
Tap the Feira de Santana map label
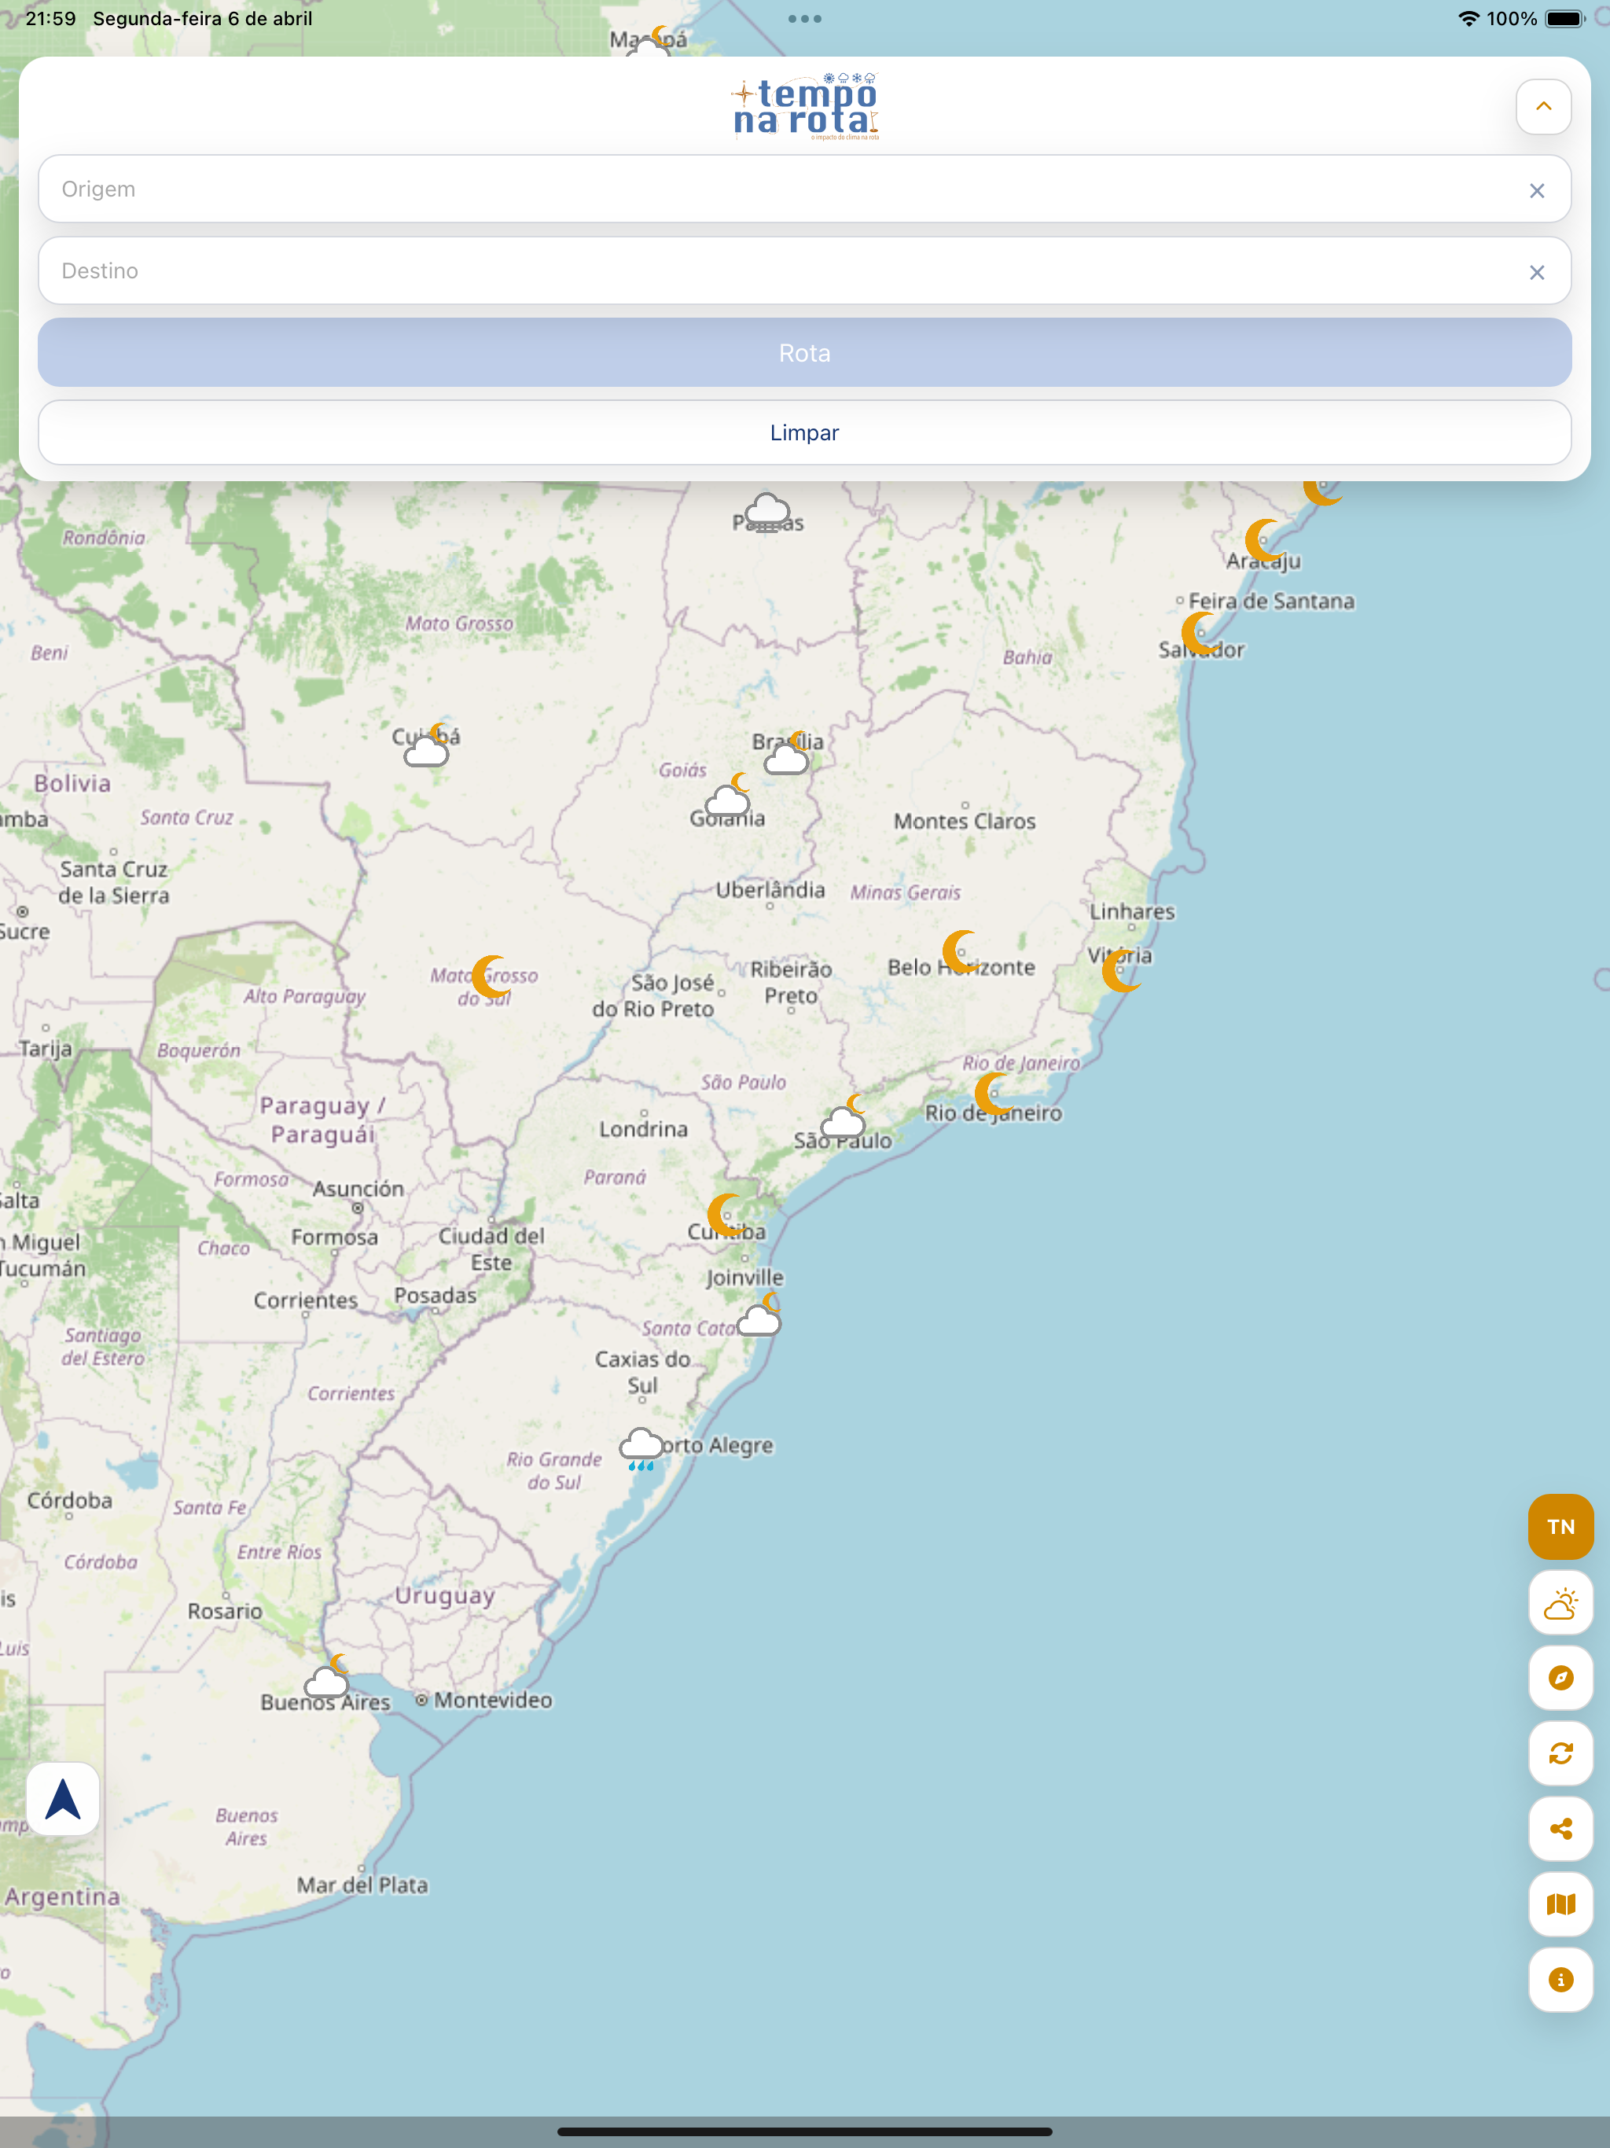(x=1271, y=601)
